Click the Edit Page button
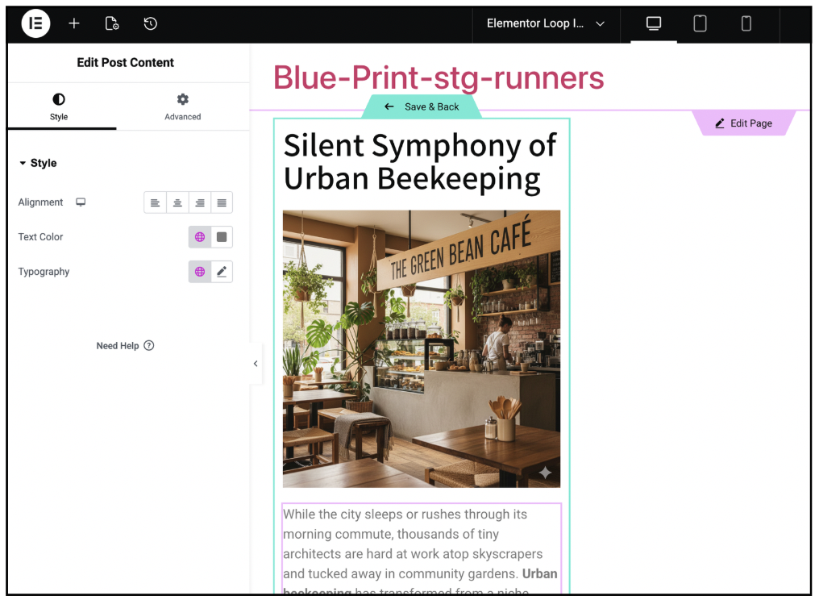Viewport: 819px width, 600px height. click(744, 123)
